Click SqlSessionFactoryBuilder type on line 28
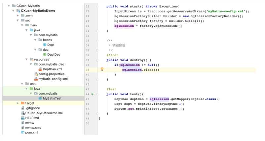 [x=138, y=16]
